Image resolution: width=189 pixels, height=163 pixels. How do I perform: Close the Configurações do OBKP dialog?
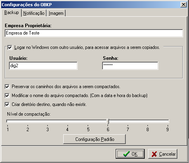[184, 5]
